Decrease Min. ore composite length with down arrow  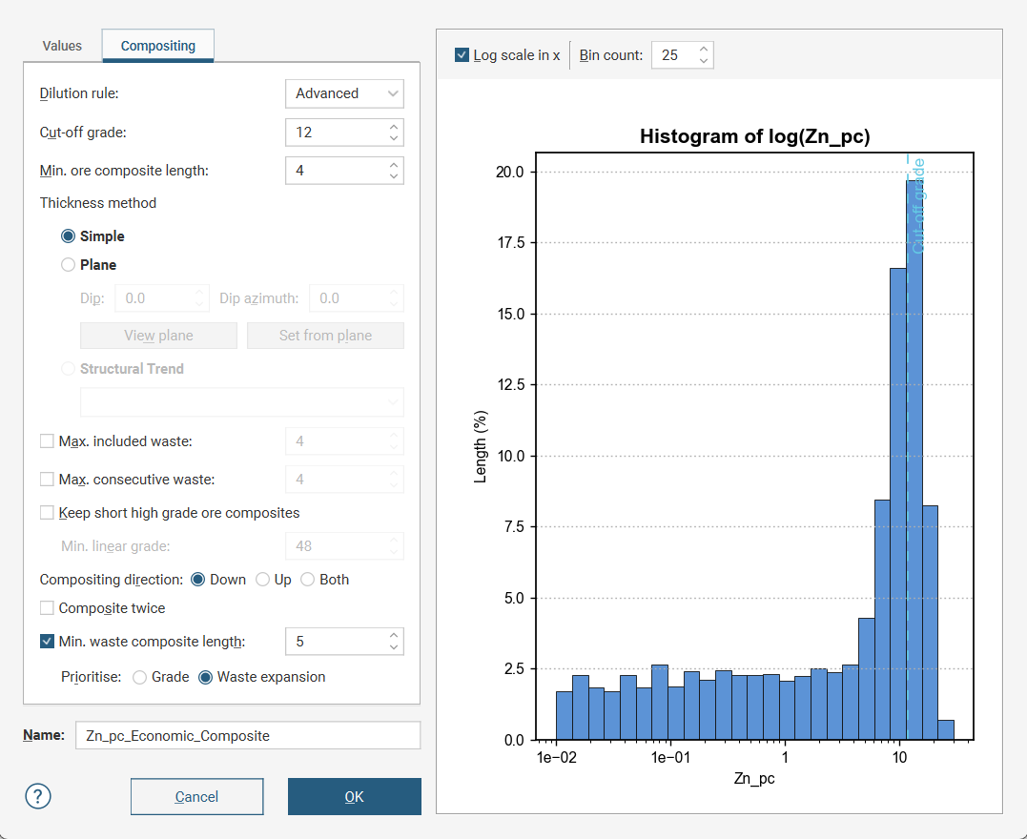pos(394,176)
